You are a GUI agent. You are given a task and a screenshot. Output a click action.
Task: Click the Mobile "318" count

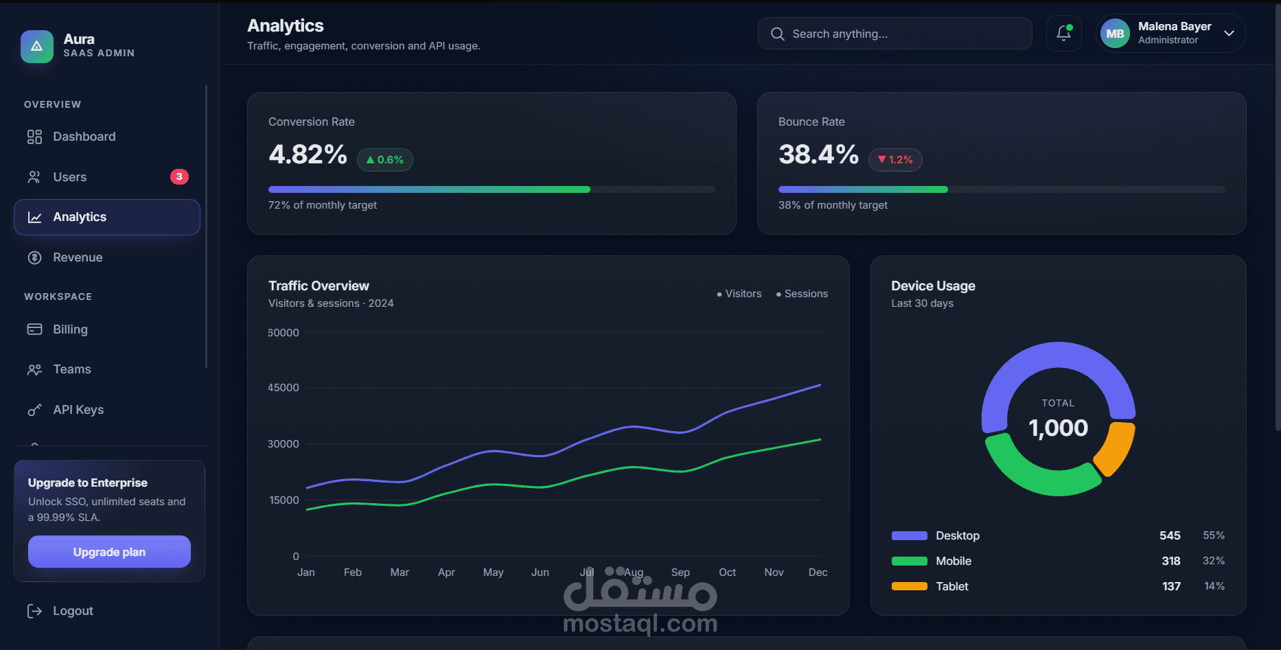(x=1171, y=561)
